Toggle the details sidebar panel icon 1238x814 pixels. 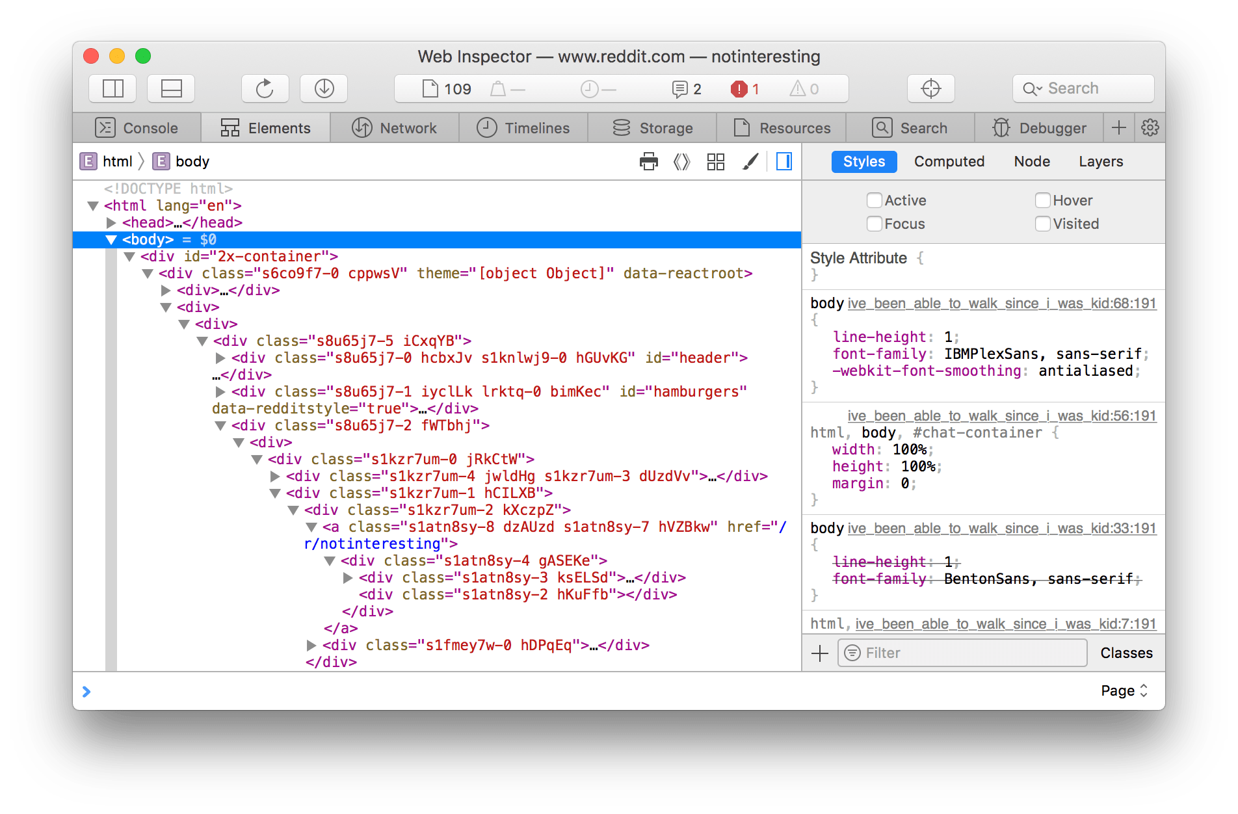[784, 161]
